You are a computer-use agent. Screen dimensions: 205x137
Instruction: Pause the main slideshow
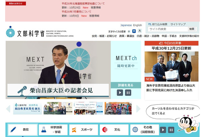(128, 93)
